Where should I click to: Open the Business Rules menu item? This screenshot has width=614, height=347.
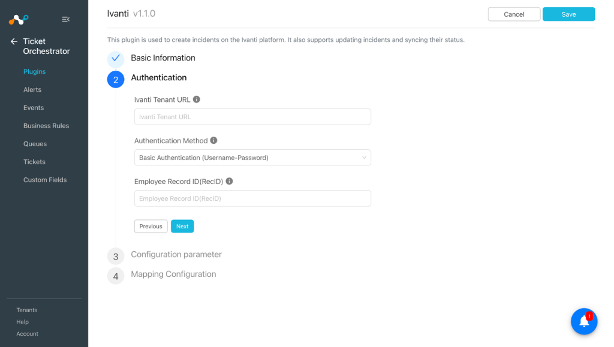tap(46, 126)
